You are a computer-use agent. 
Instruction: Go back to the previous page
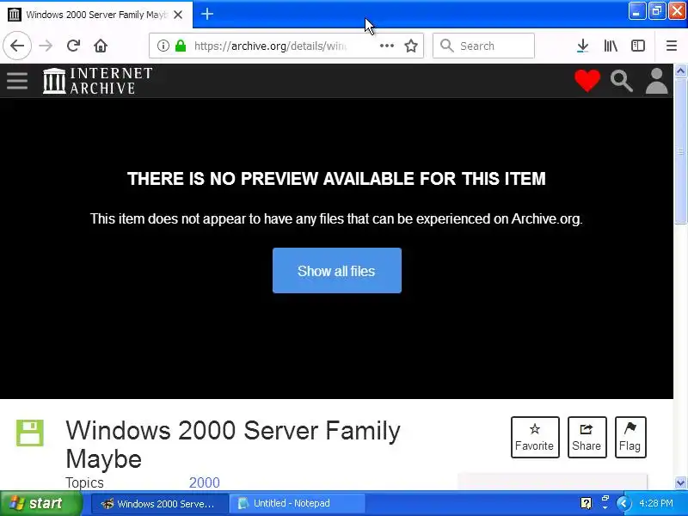pyautogui.click(x=17, y=46)
